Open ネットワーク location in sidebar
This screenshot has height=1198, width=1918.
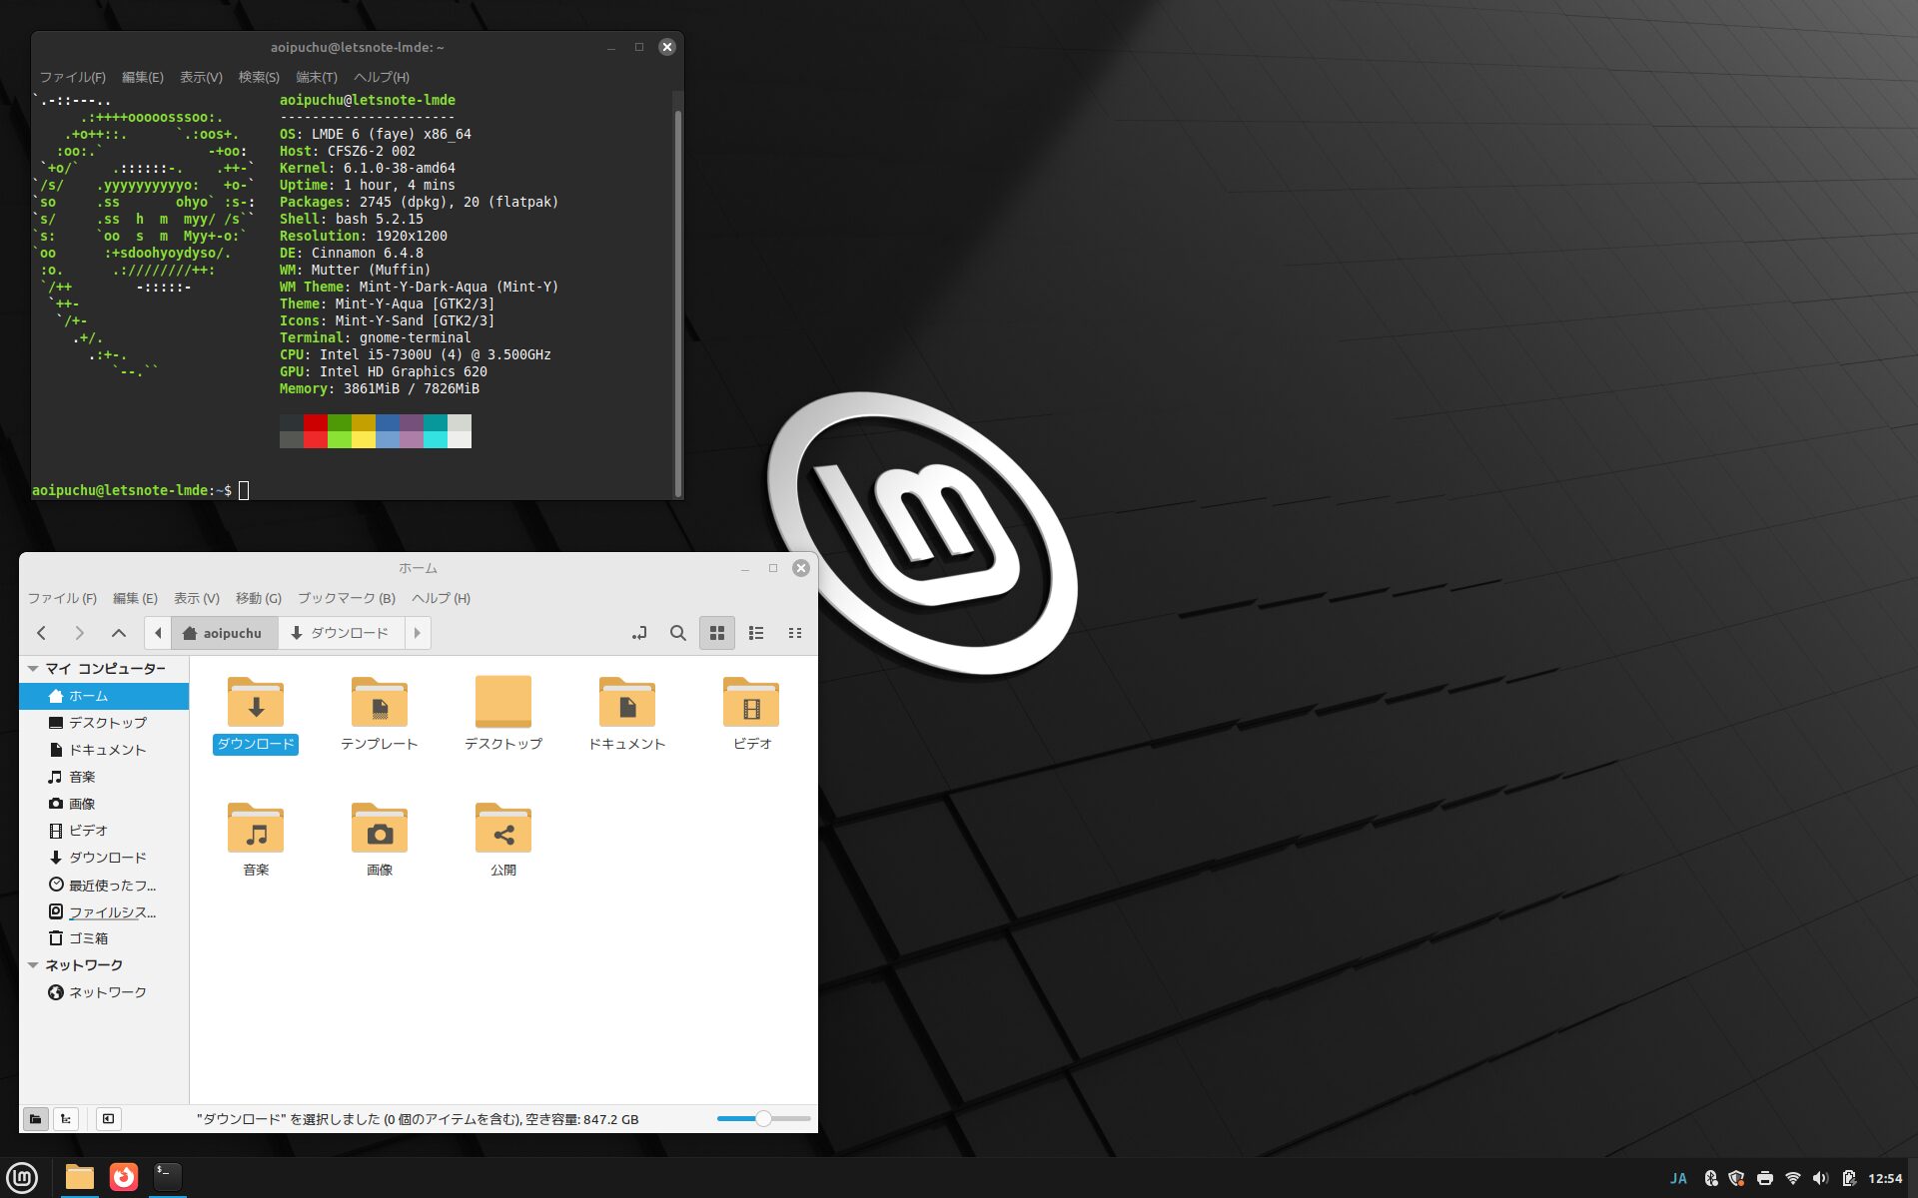[104, 992]
